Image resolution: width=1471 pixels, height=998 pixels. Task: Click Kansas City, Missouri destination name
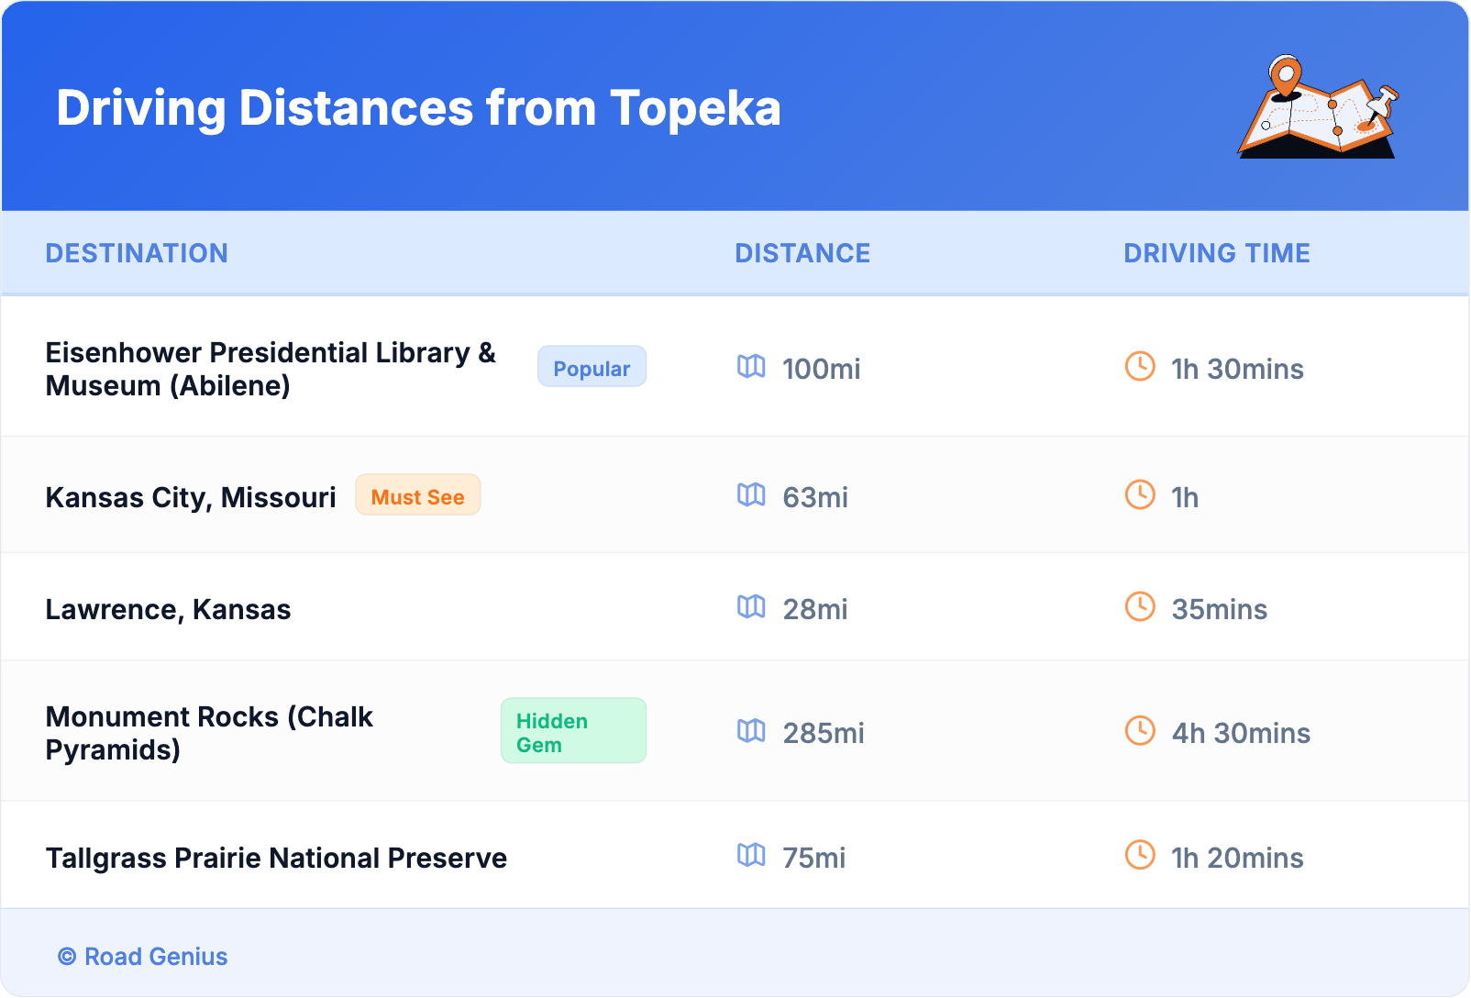click(191, 497)
